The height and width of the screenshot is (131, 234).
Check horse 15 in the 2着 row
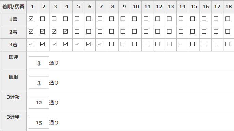tap(193, 32)
